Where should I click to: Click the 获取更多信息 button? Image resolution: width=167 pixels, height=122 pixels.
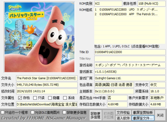95,115
